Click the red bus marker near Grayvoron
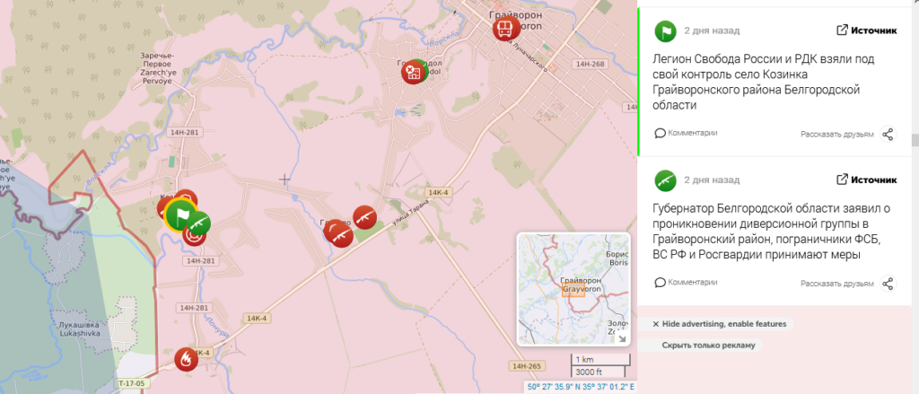This screenshot has height=394, width=919. (x=506, y=28)
